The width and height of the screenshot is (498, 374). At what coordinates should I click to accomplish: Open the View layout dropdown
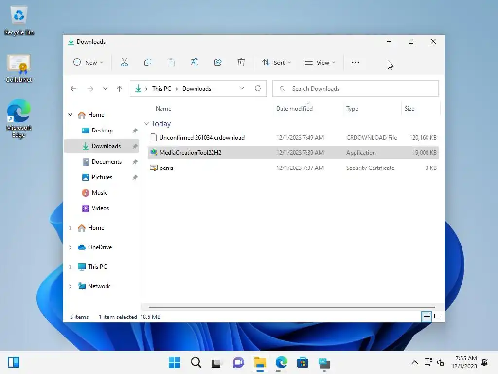[320, 63]
